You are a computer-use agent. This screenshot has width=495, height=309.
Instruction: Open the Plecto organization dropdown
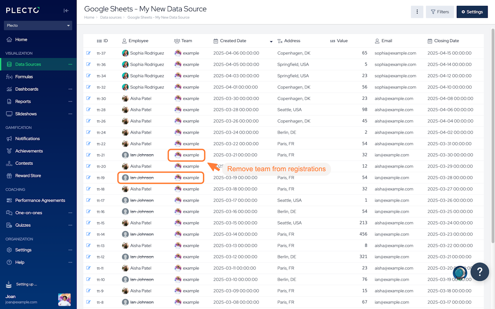(x=38, y=25)
